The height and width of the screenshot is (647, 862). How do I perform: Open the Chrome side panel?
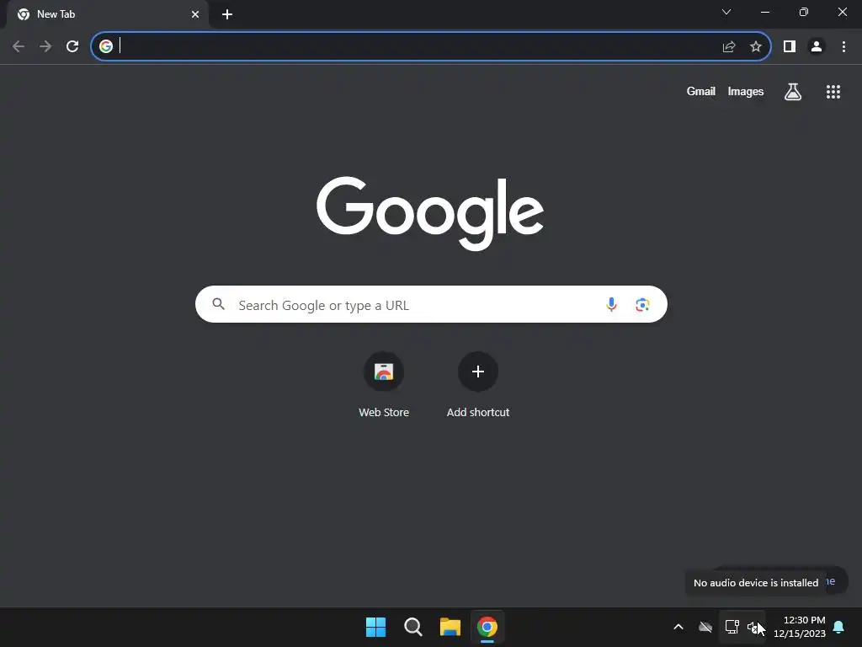click(x=790, y=47)
